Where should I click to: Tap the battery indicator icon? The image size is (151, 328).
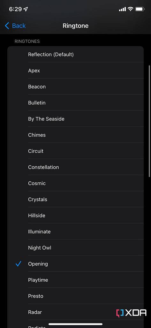[140, 9]
